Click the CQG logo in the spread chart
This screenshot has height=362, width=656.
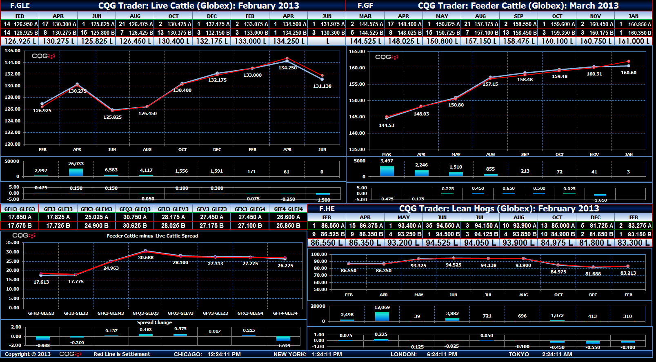pos(24,235)
